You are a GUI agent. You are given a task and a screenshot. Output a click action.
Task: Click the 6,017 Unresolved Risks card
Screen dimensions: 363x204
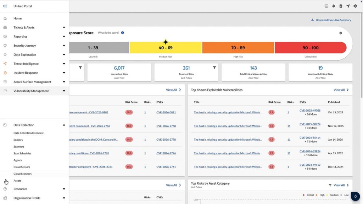click(x=119, y=72)
